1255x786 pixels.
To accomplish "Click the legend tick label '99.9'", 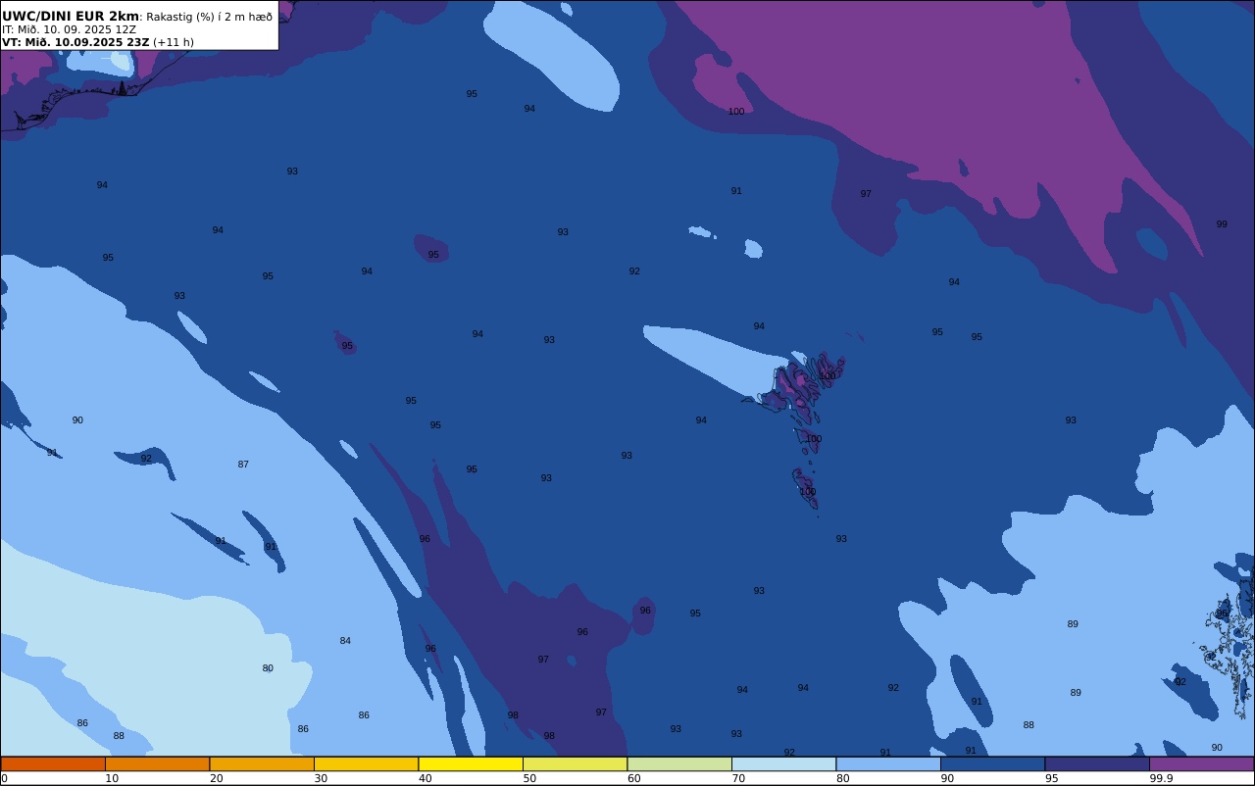I will [x=1161, y=778].
